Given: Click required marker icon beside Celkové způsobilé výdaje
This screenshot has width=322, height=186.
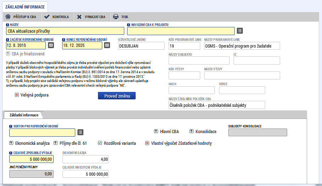Looking at the screenshot, I should 11,153.
